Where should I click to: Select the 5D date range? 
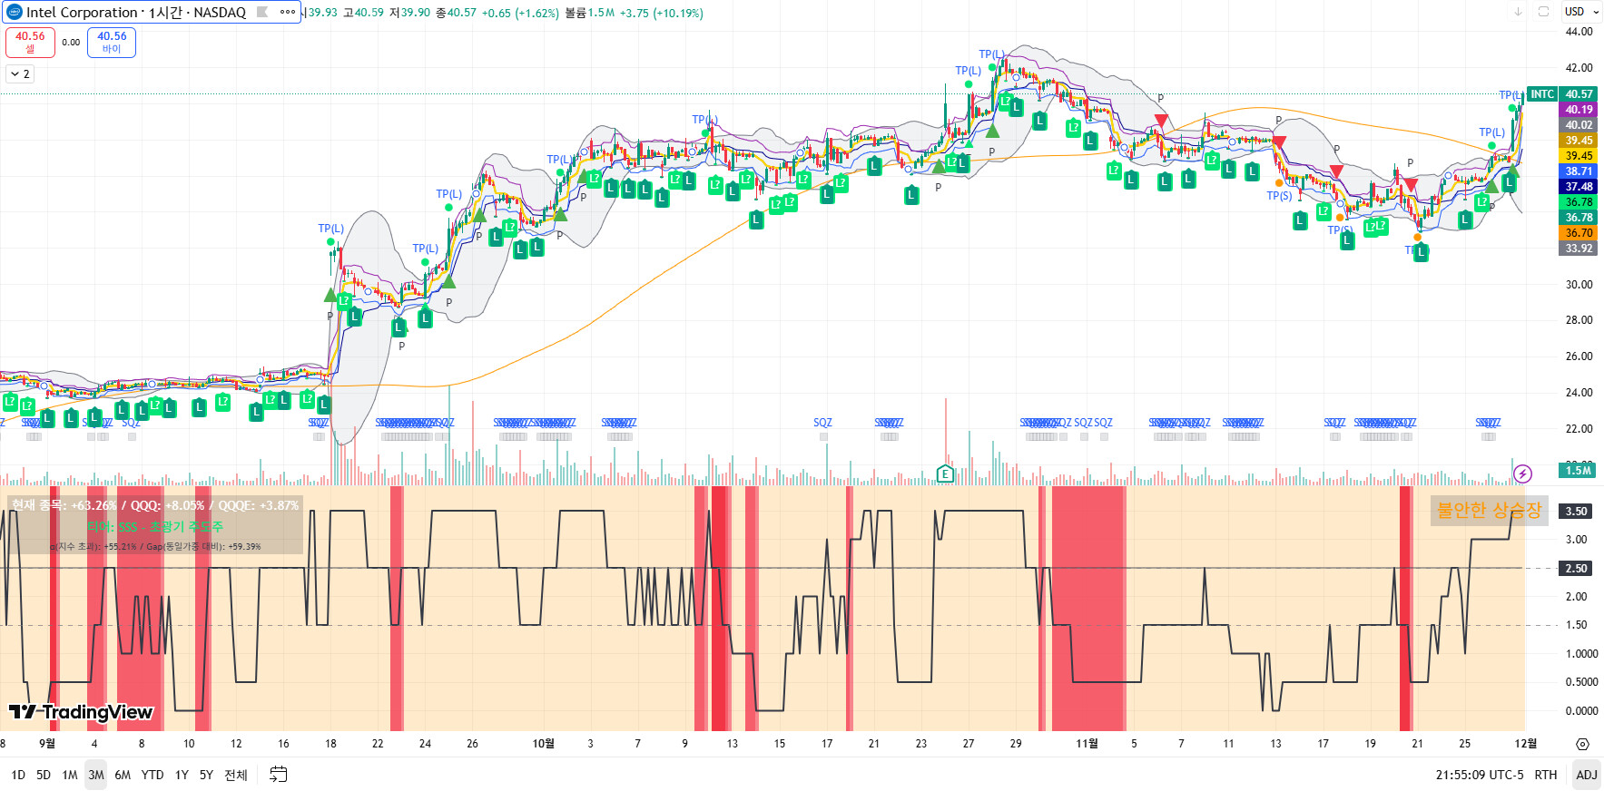44,775
